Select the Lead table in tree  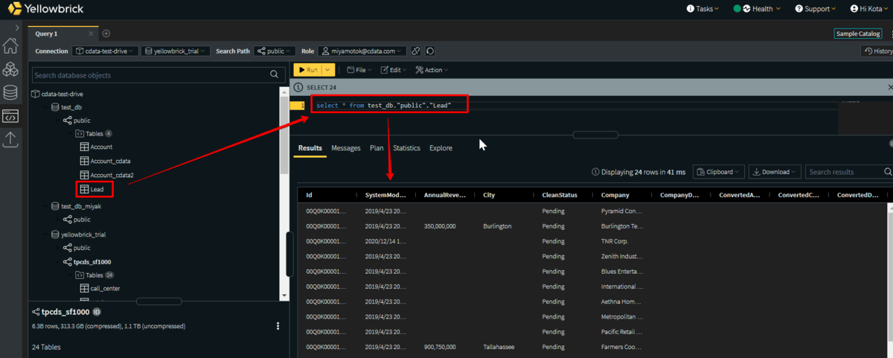[96, 189]
